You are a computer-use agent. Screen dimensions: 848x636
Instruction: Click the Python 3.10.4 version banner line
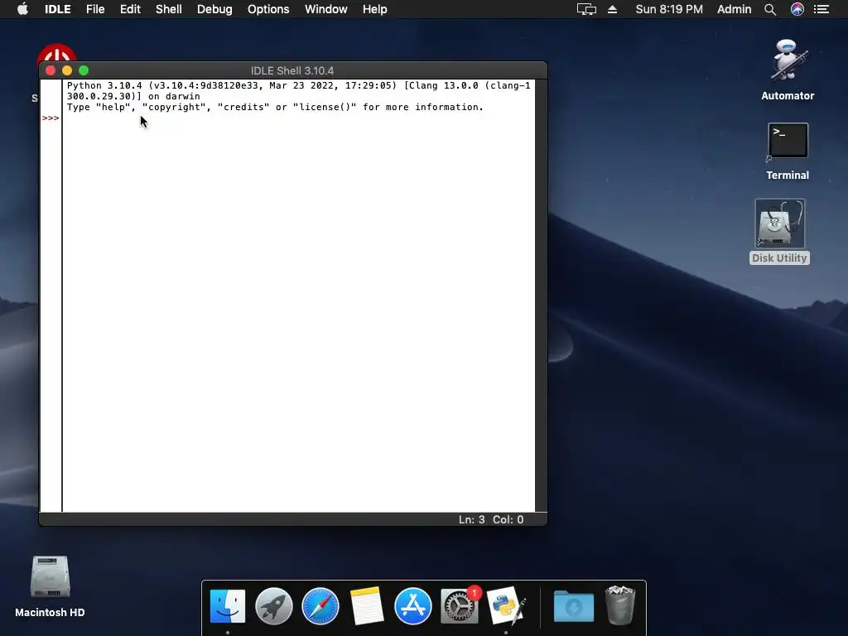pos(298,85)
